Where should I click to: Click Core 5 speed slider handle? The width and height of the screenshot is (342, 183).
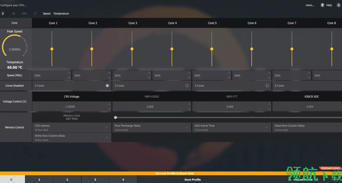click(212, 49)
